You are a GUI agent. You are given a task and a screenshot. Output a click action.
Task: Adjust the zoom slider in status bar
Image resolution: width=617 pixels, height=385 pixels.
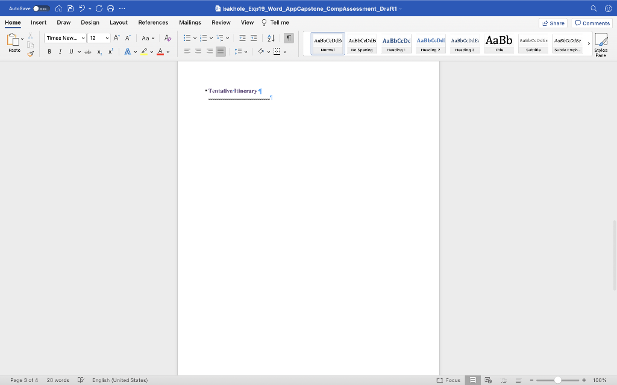(557, 380)
